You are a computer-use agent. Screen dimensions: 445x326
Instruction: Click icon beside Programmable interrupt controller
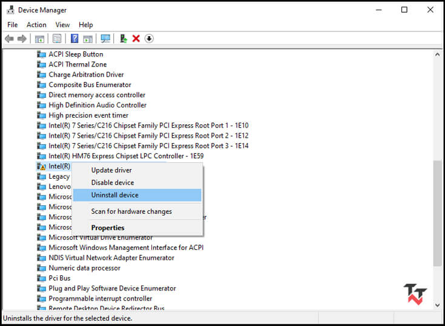(41, 299)
